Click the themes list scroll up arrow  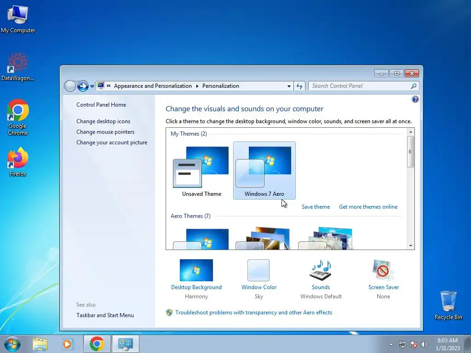pos(411,132)
